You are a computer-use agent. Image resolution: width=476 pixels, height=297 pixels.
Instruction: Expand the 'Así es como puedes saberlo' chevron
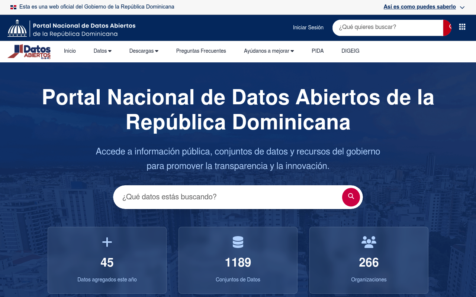pyautogui.click(x=462, y=7)
